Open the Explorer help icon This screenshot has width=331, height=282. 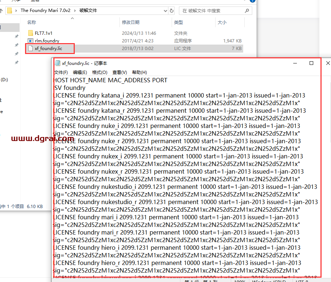pos(253,1)
